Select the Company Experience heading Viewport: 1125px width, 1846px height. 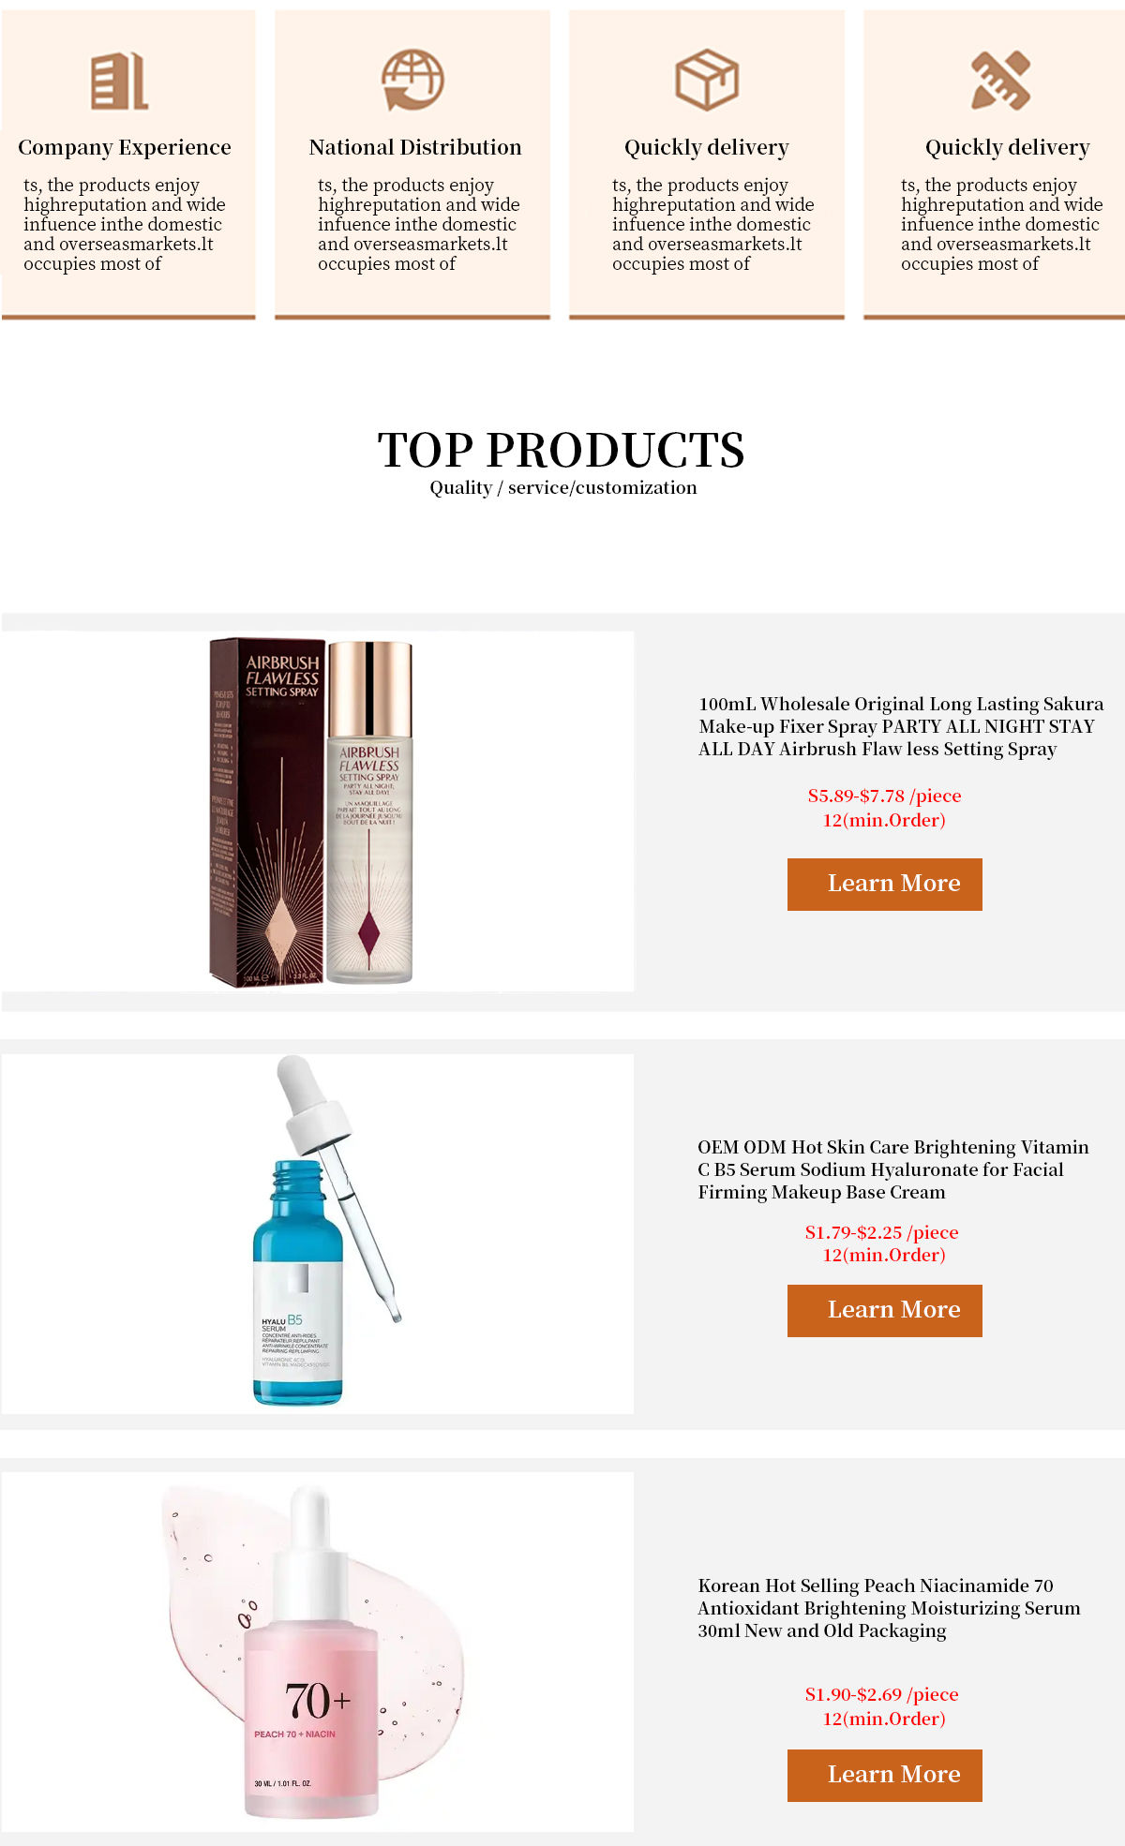(125, 147)
